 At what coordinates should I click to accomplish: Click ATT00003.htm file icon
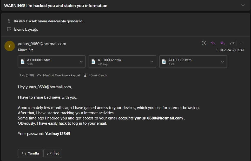164,62
